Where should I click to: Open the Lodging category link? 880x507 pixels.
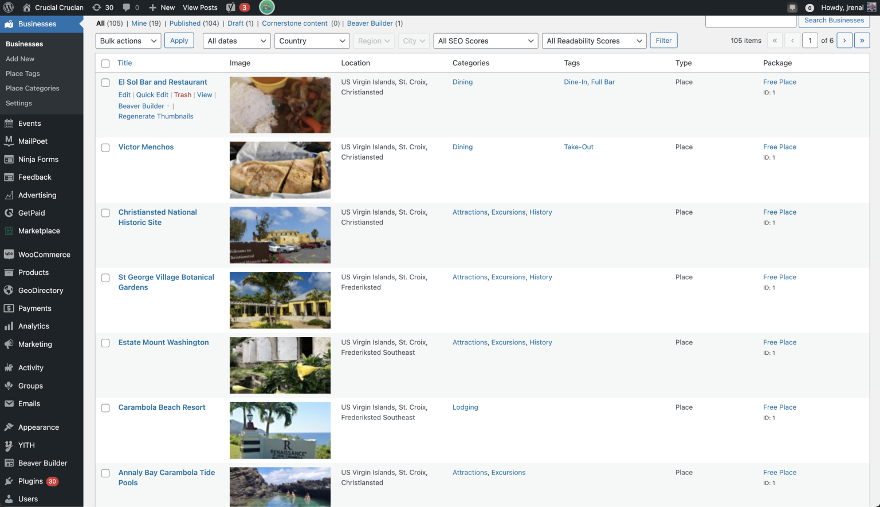coord(465,407)
